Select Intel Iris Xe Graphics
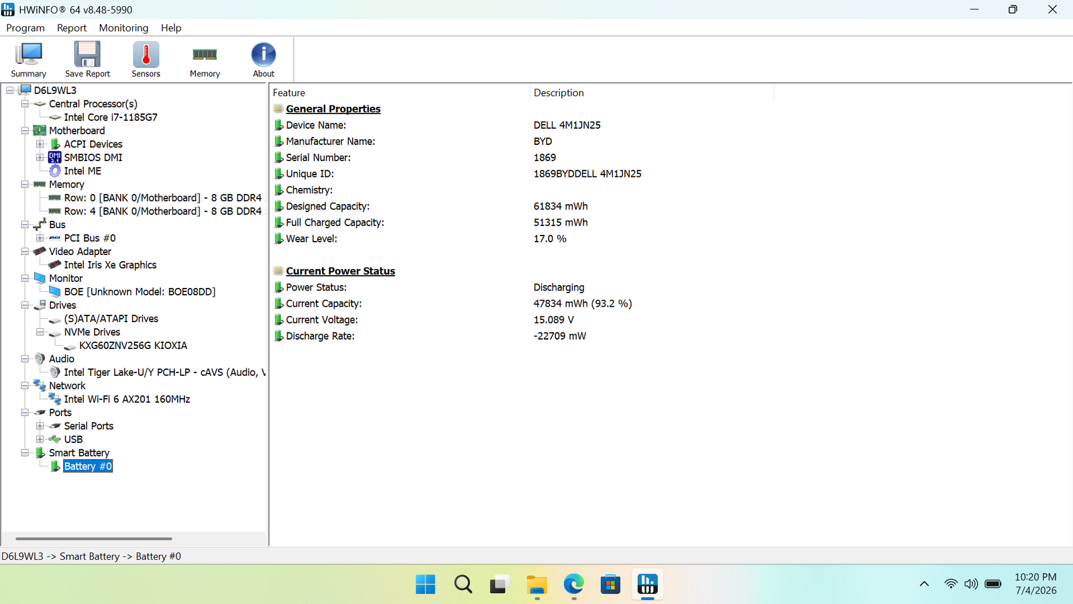The height and width of the screenshot is (604, 1073). point(110,265)
